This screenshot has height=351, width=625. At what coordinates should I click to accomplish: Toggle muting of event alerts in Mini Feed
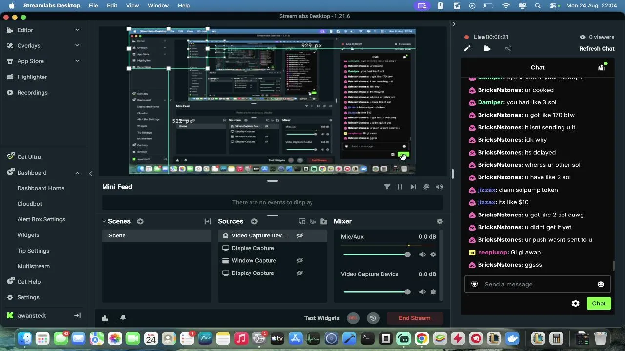(x=426, y=187)
